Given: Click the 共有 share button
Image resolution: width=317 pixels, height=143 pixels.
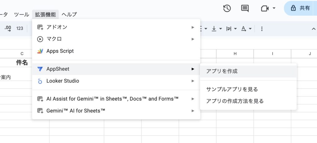Looking at the screenshot, I should [300, 8].
